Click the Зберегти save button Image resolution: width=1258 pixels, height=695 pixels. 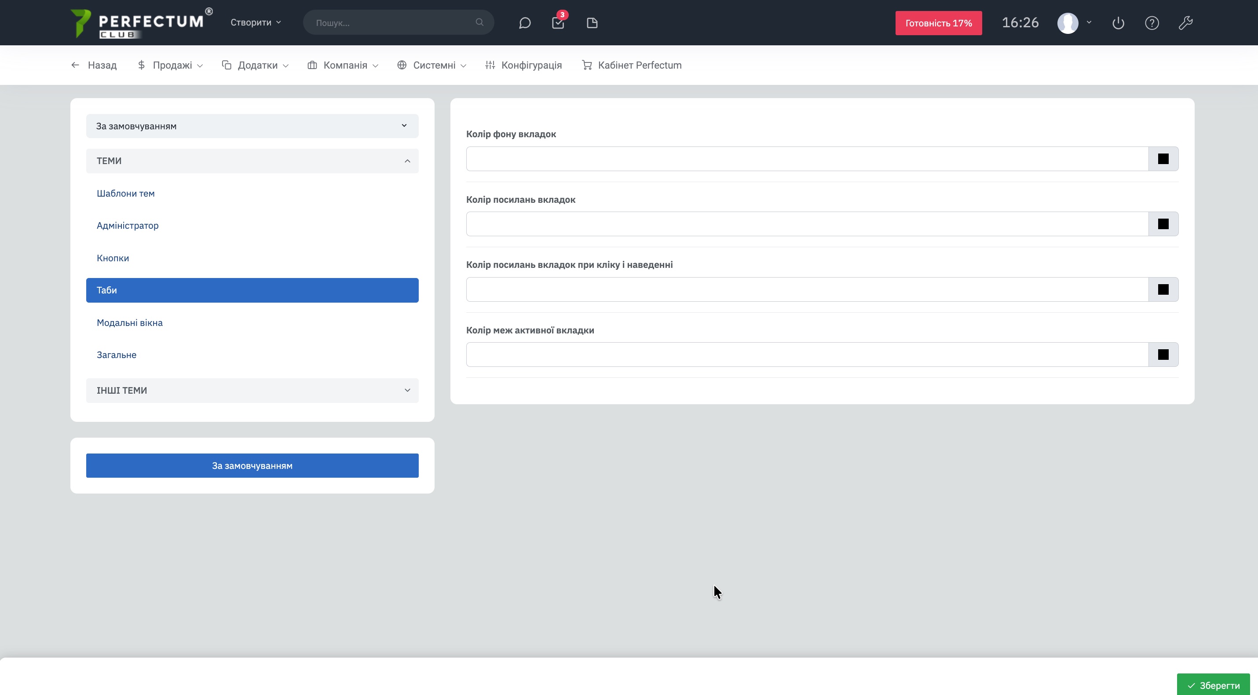[1213, 685]
